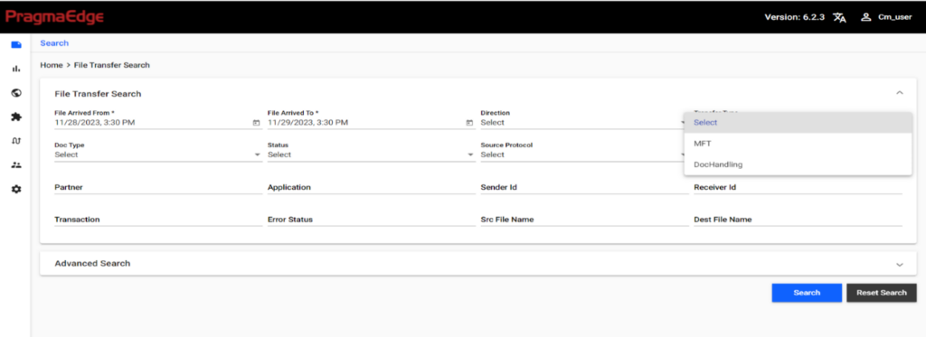Click the Reset Search button

pos(881,293)
